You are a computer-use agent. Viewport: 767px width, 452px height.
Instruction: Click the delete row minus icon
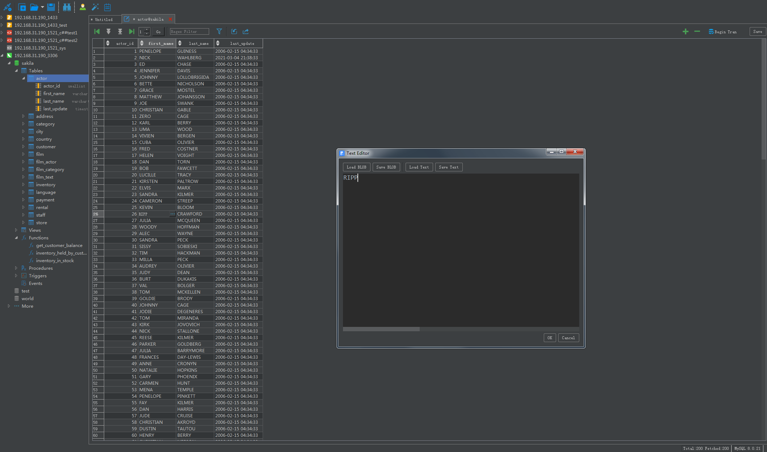(x=697, y=31)
